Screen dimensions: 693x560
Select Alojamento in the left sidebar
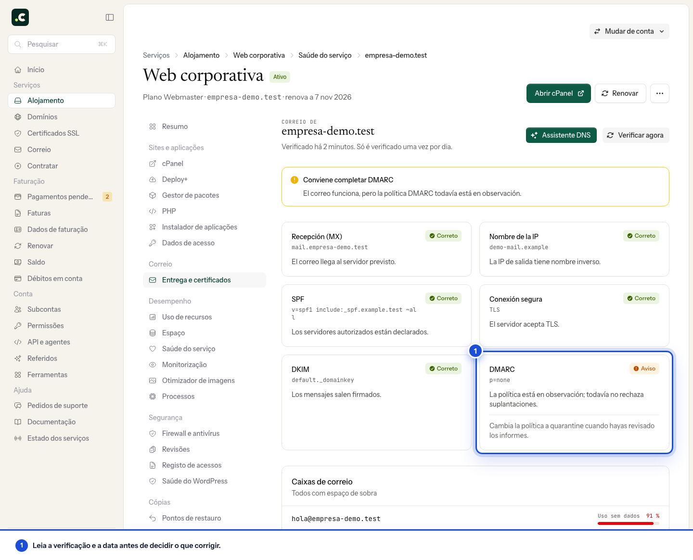click(62, 101)
